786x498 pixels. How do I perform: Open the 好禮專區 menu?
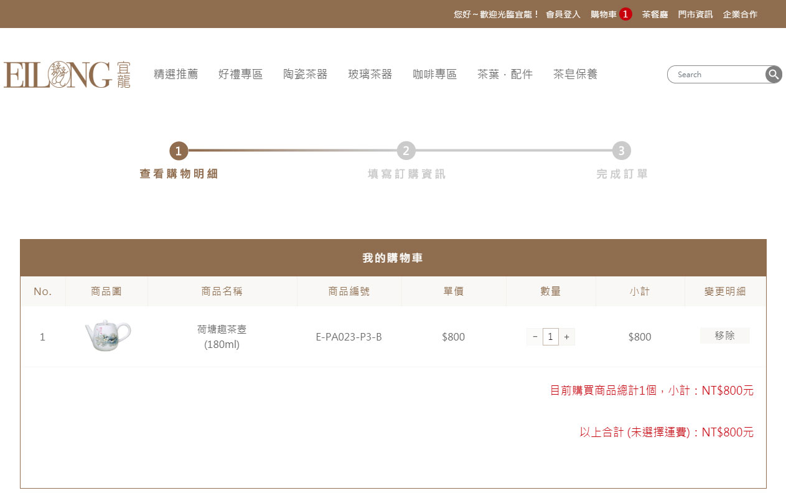coord(240,75)
